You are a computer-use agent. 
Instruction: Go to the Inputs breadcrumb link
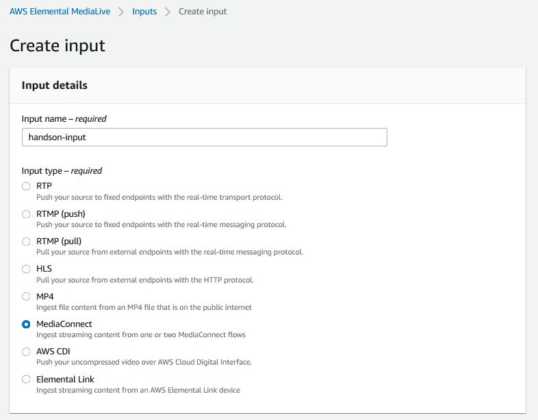click(144, 12)
